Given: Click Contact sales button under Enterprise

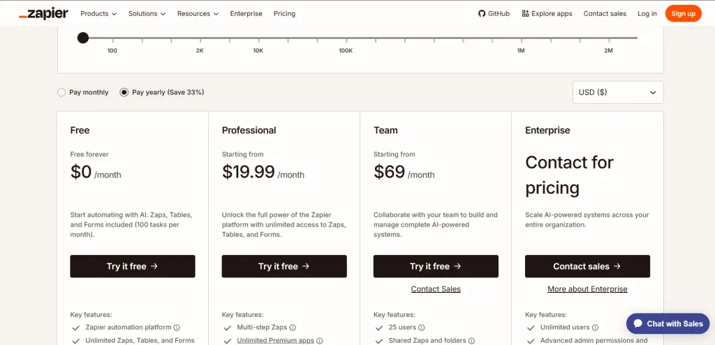Looking at the screenshot, I should 587,266.
